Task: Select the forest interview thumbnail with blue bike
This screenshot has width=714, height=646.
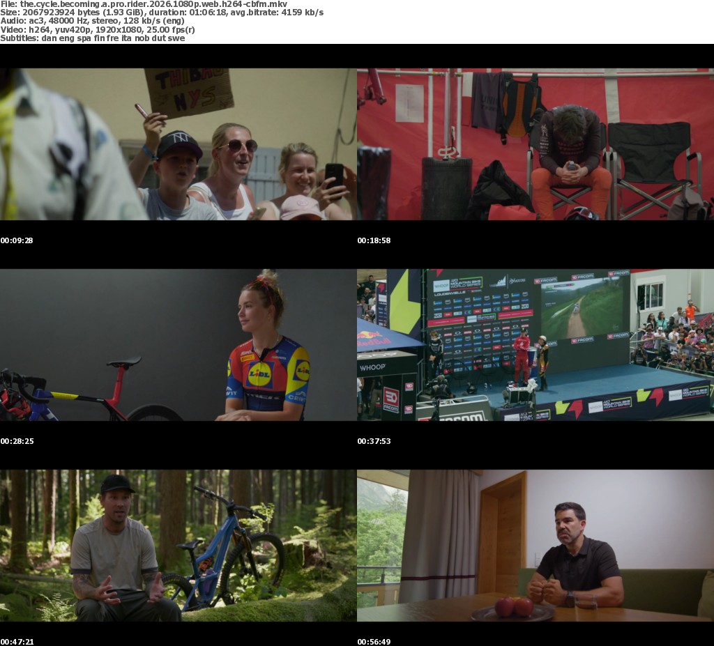Action: click(x=178, y=545)
